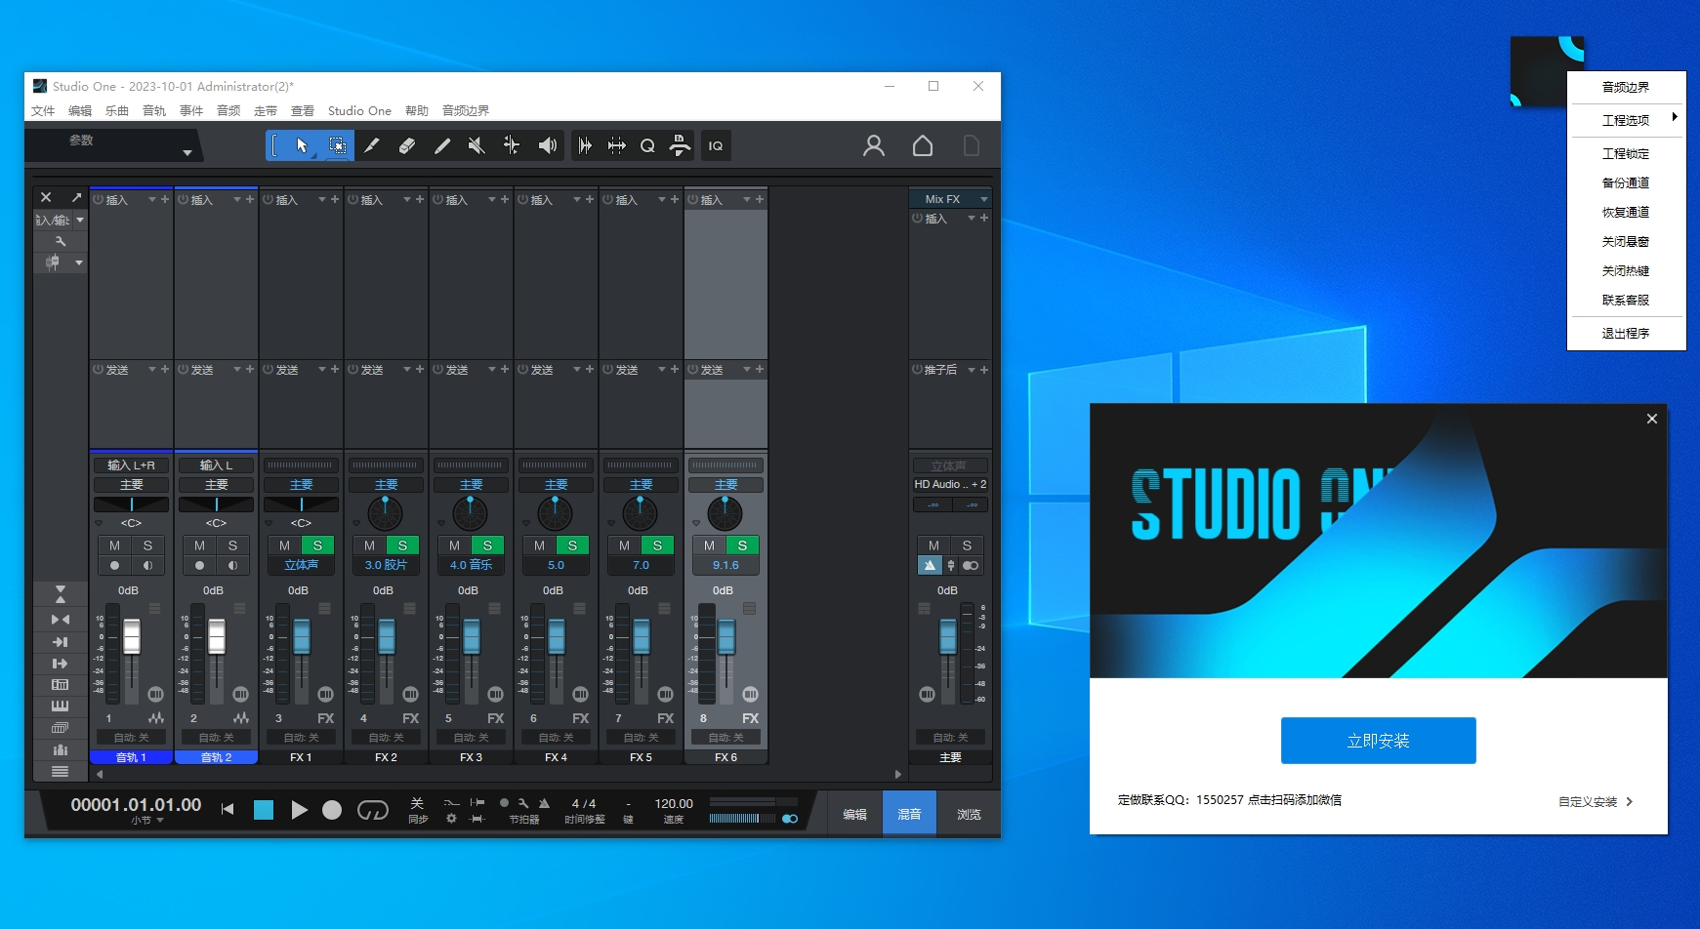The width and height of the screenshot is (1700, 929).
Task: Click the Quantize Q icon
Action: [x=647, y=145]
